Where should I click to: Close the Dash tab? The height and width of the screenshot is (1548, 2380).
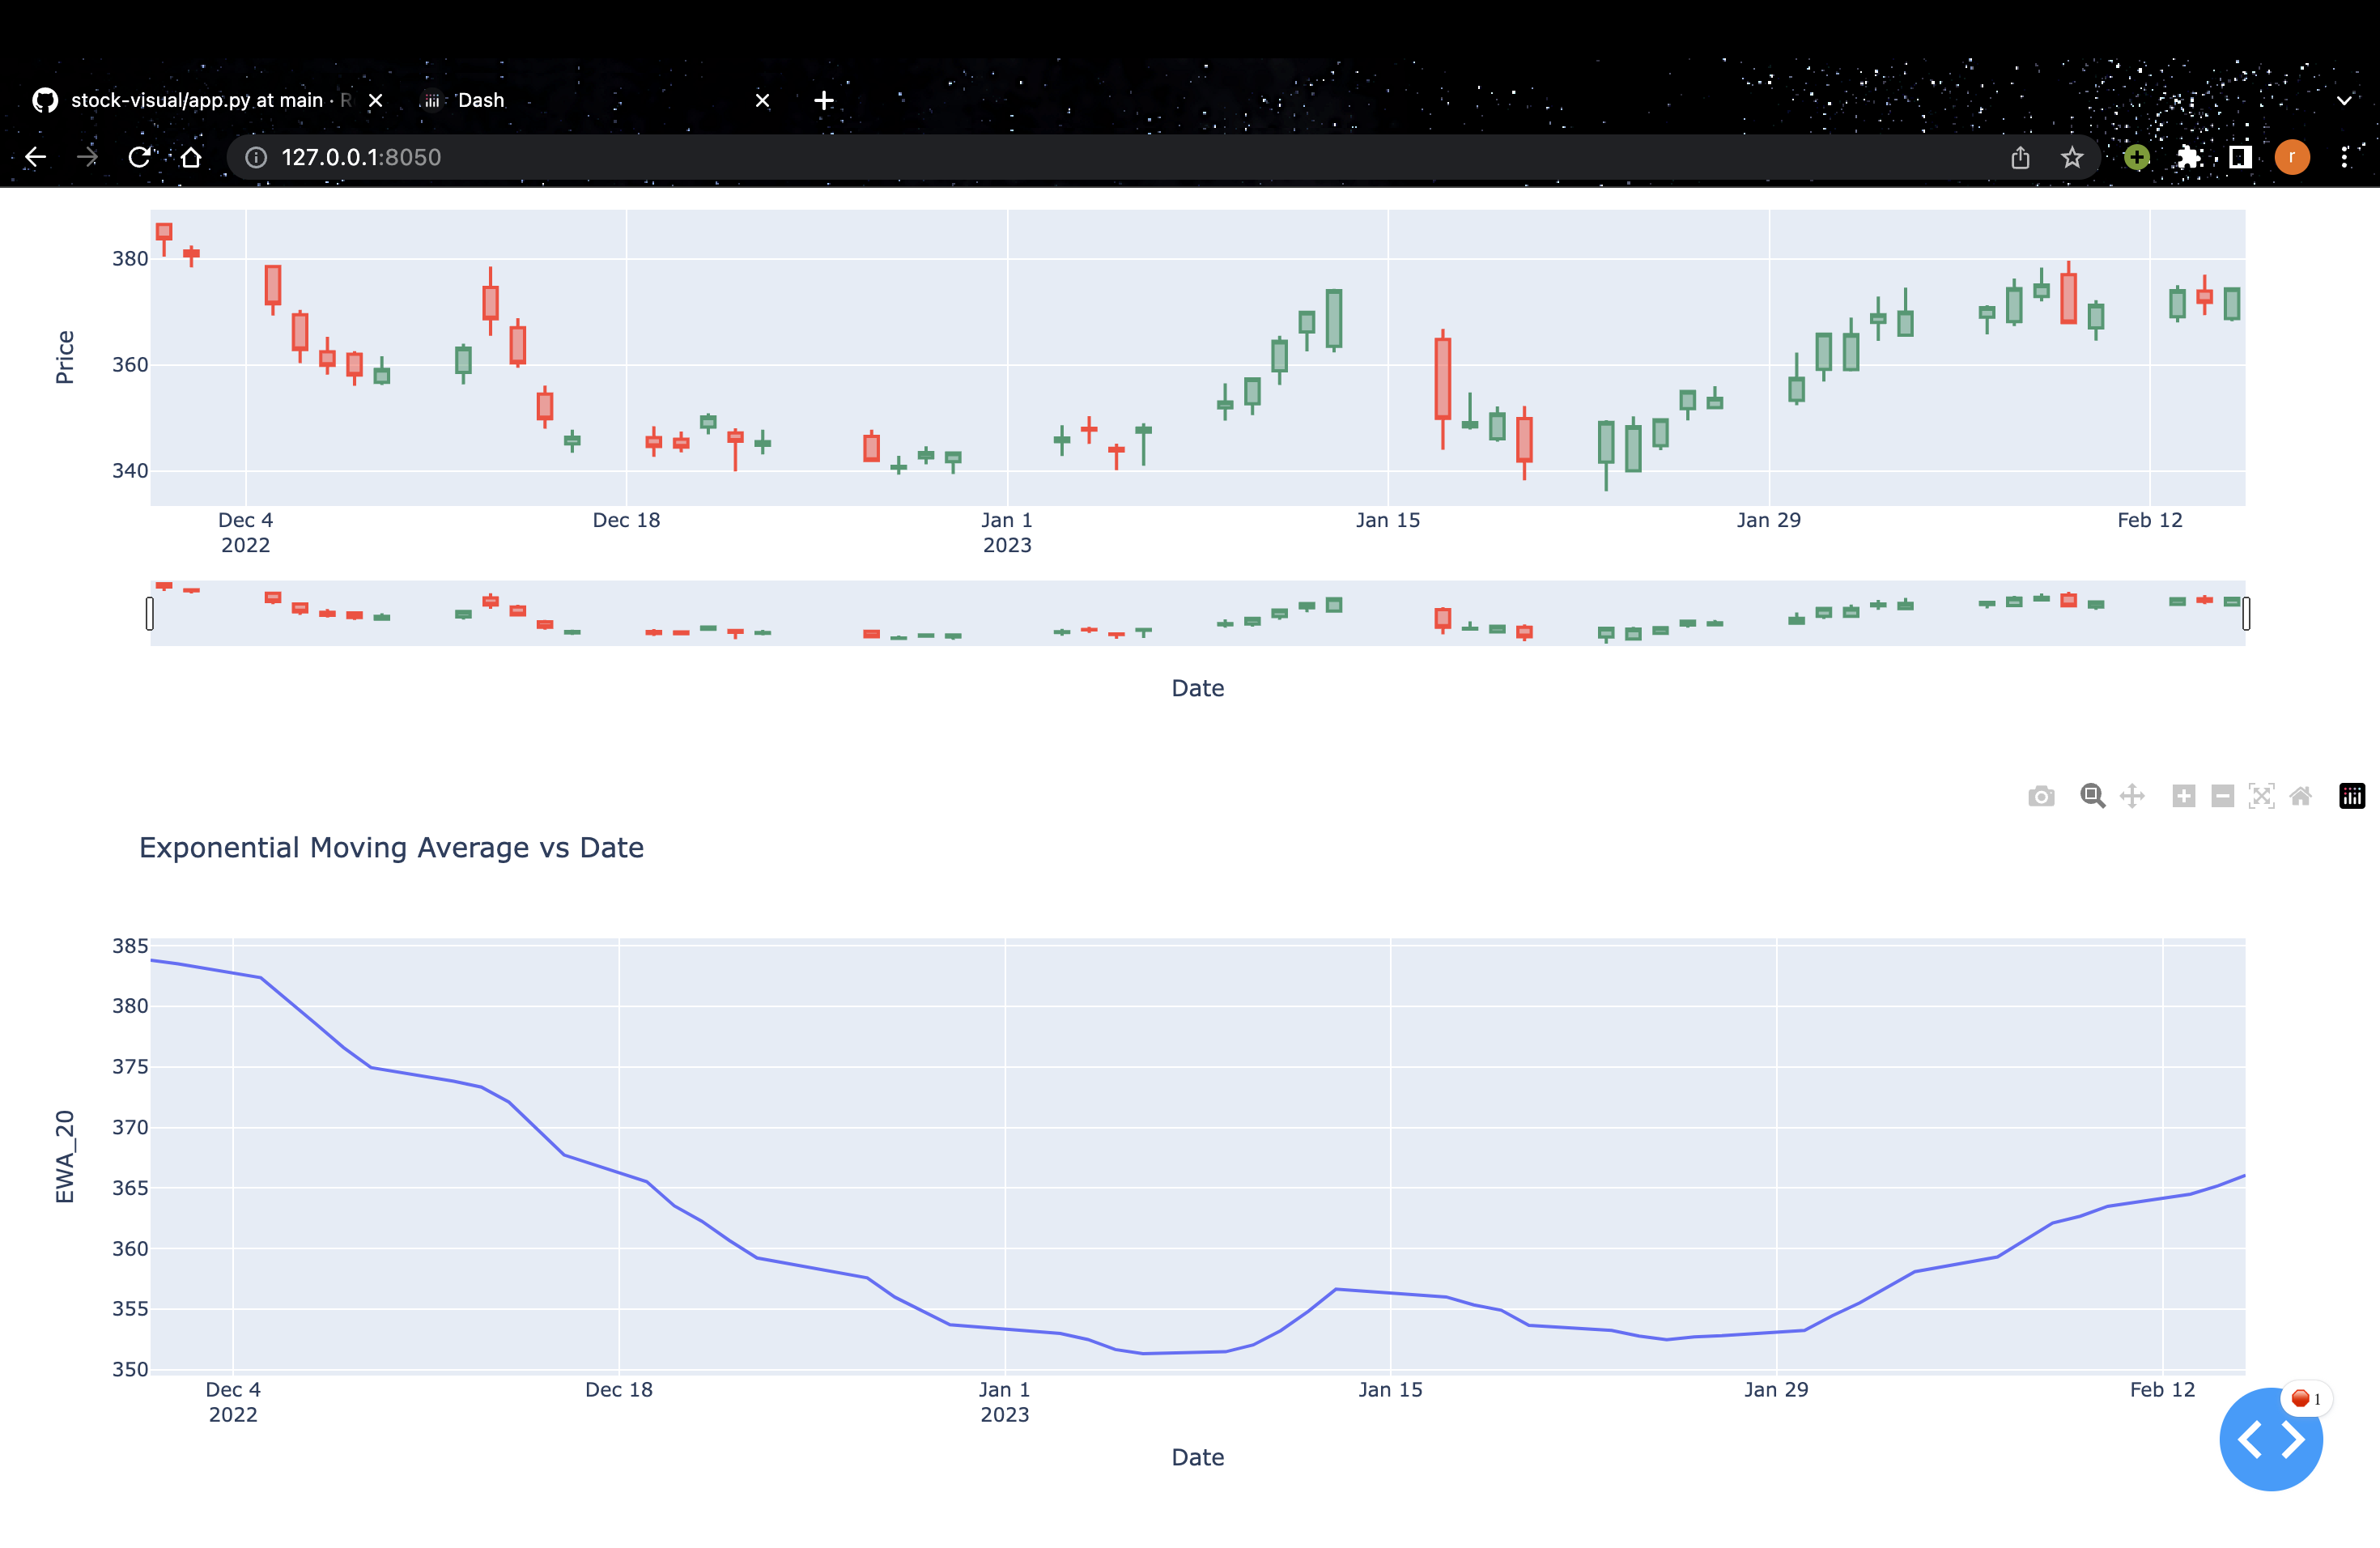tap(762, 100)
